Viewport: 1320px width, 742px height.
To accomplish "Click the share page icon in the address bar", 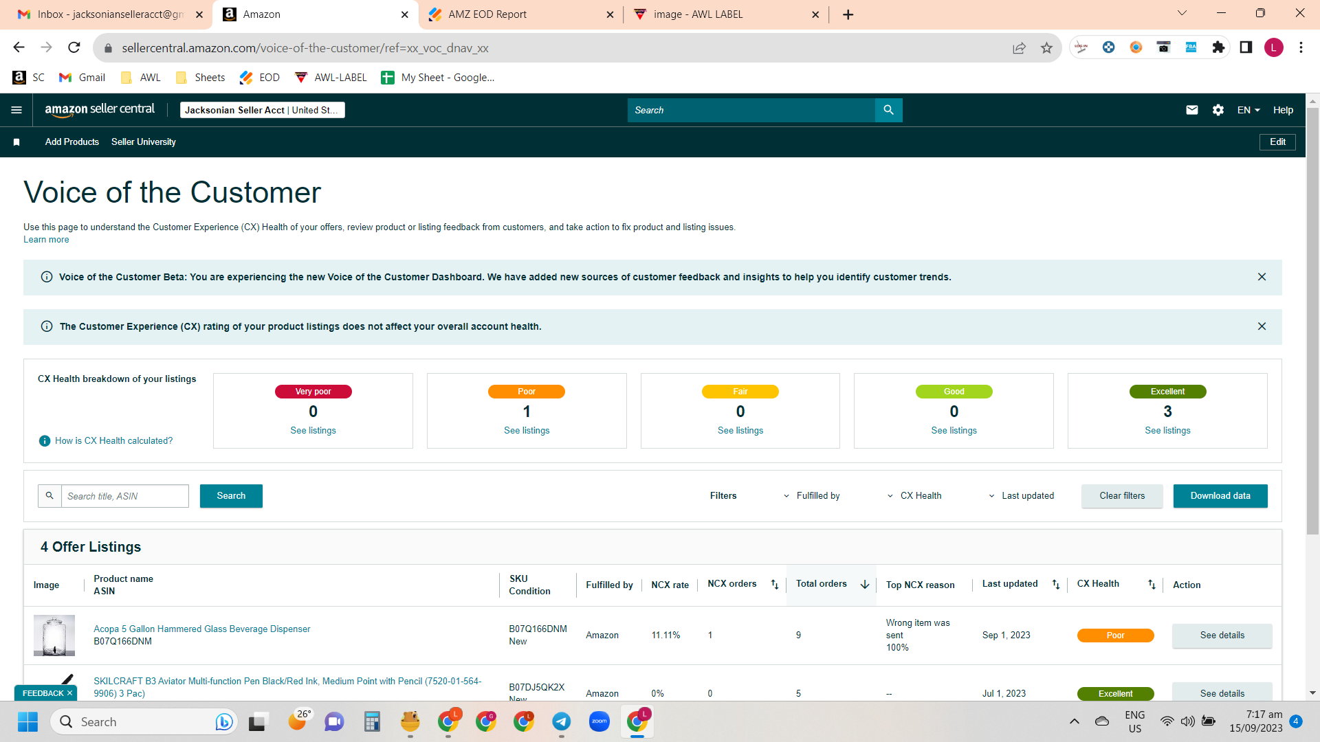I will coord(1019,48).
